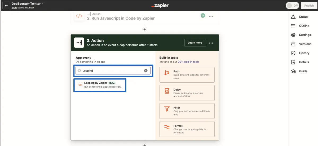
Task: Open the Details panel
Action: coord(303,62)
